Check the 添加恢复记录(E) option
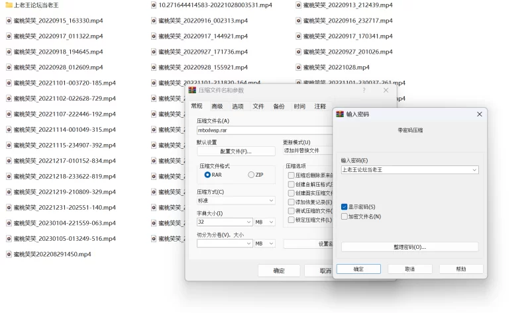Image resolution: width=530 pixels, height=313 pixels. coord(291,202)
